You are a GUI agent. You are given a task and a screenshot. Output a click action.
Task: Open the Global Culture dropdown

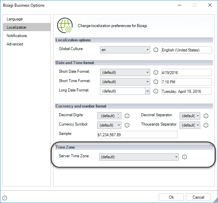pyautogui.click(x=125, y=50)
